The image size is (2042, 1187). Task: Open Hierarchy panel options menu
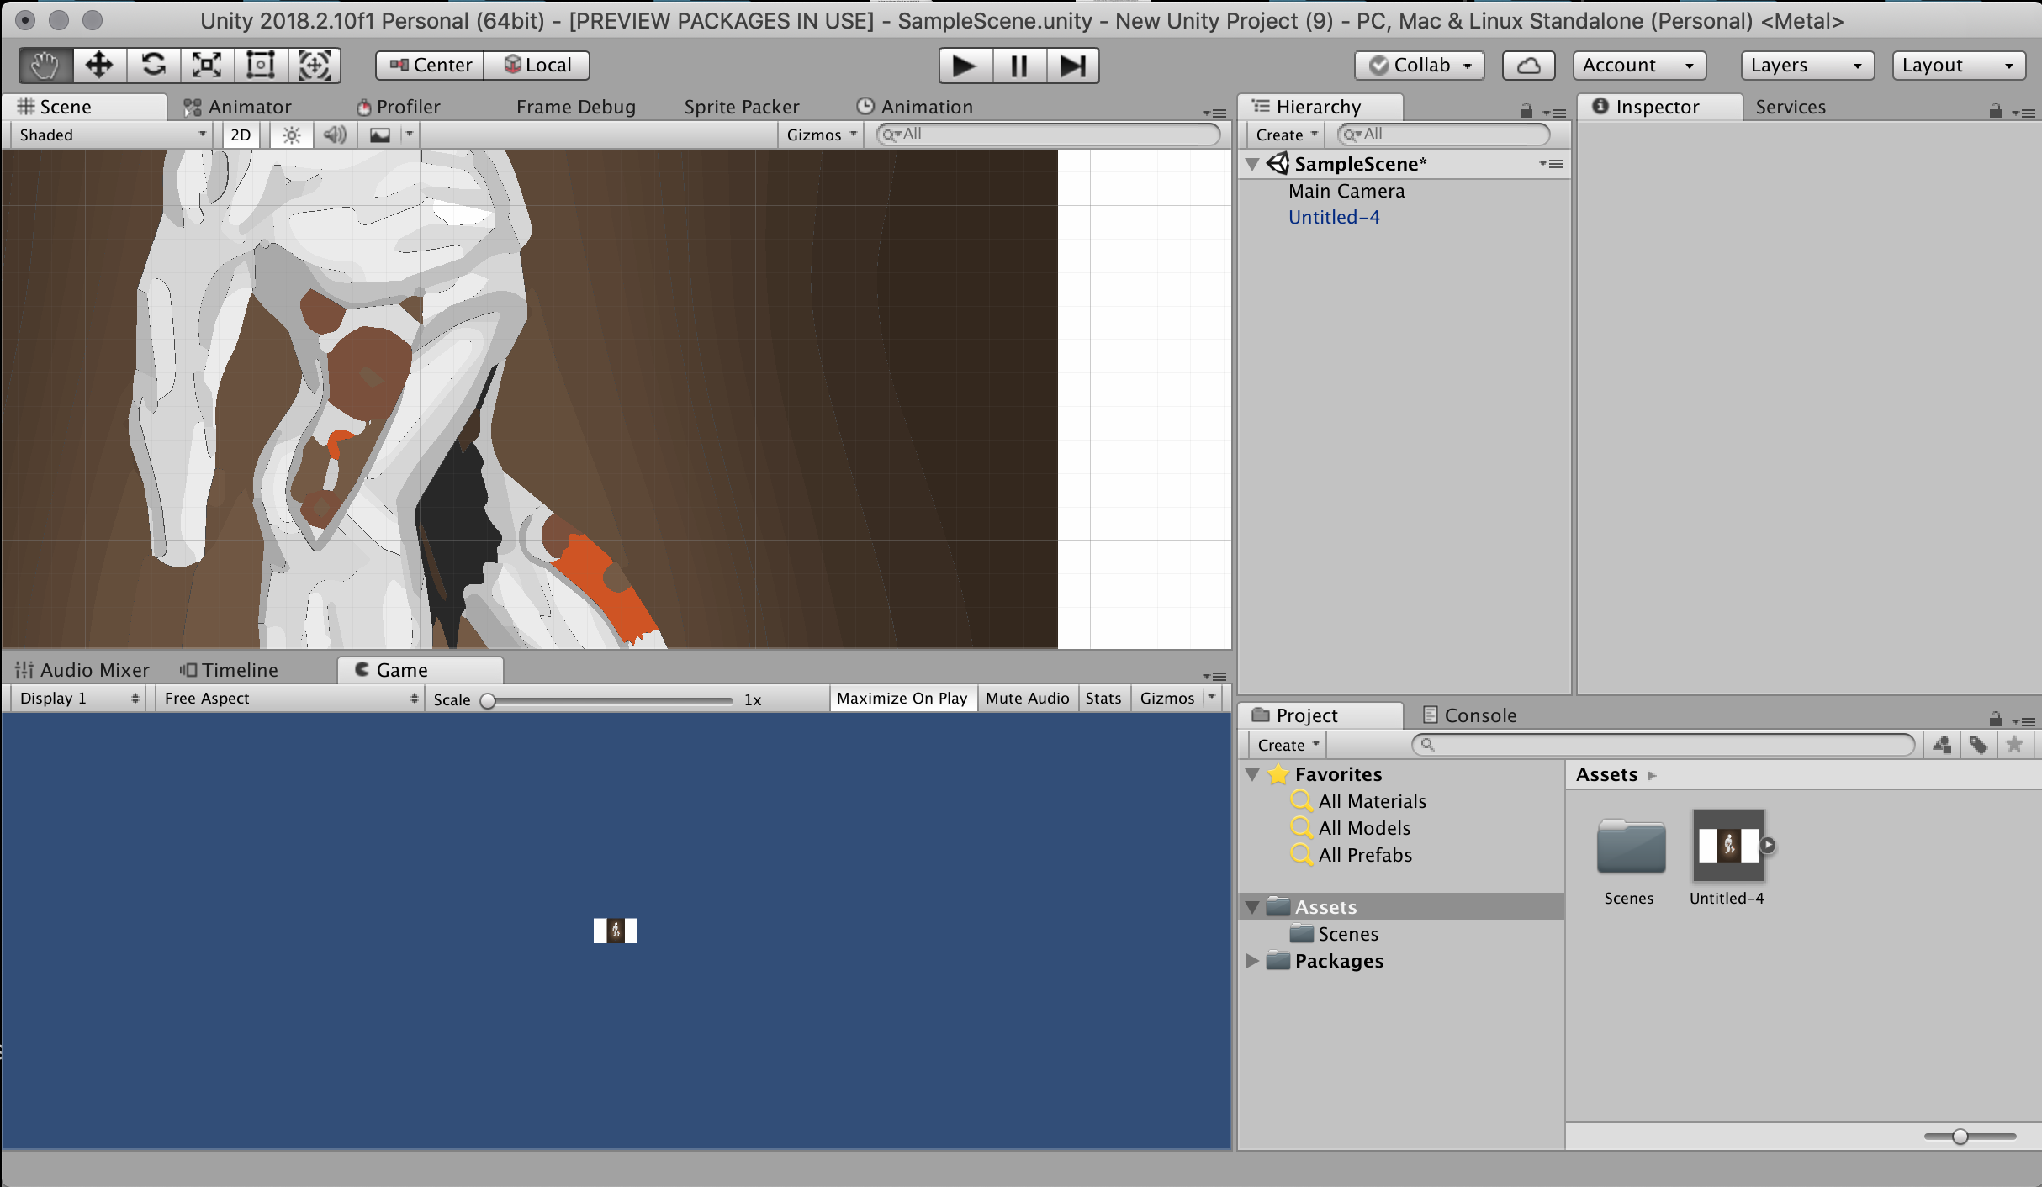click(1555, 113)
